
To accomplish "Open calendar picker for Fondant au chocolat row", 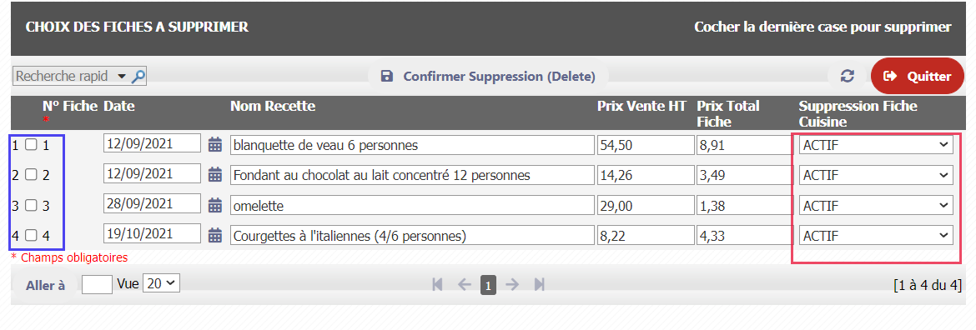I will (x=214, y=175).
